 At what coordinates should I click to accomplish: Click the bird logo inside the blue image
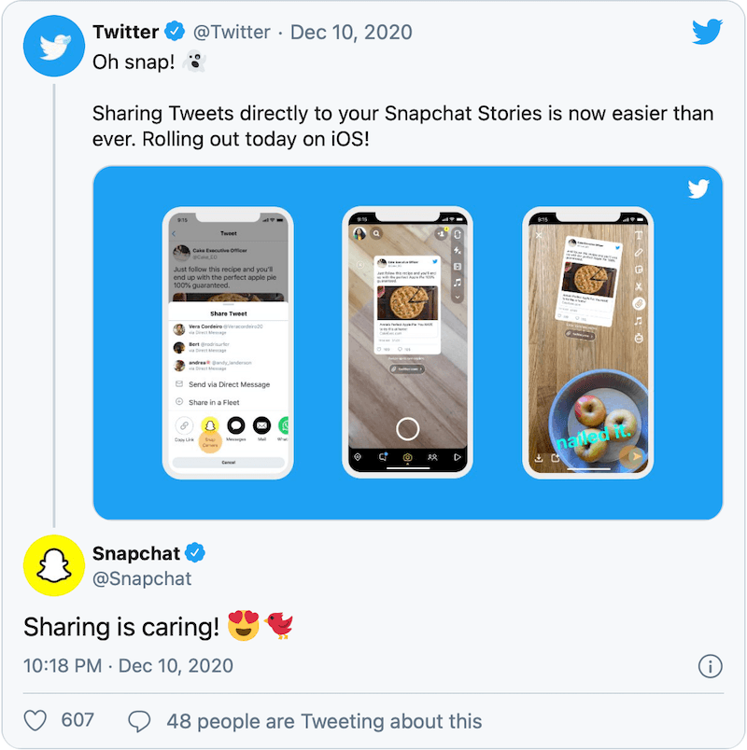tap(698, 189)
